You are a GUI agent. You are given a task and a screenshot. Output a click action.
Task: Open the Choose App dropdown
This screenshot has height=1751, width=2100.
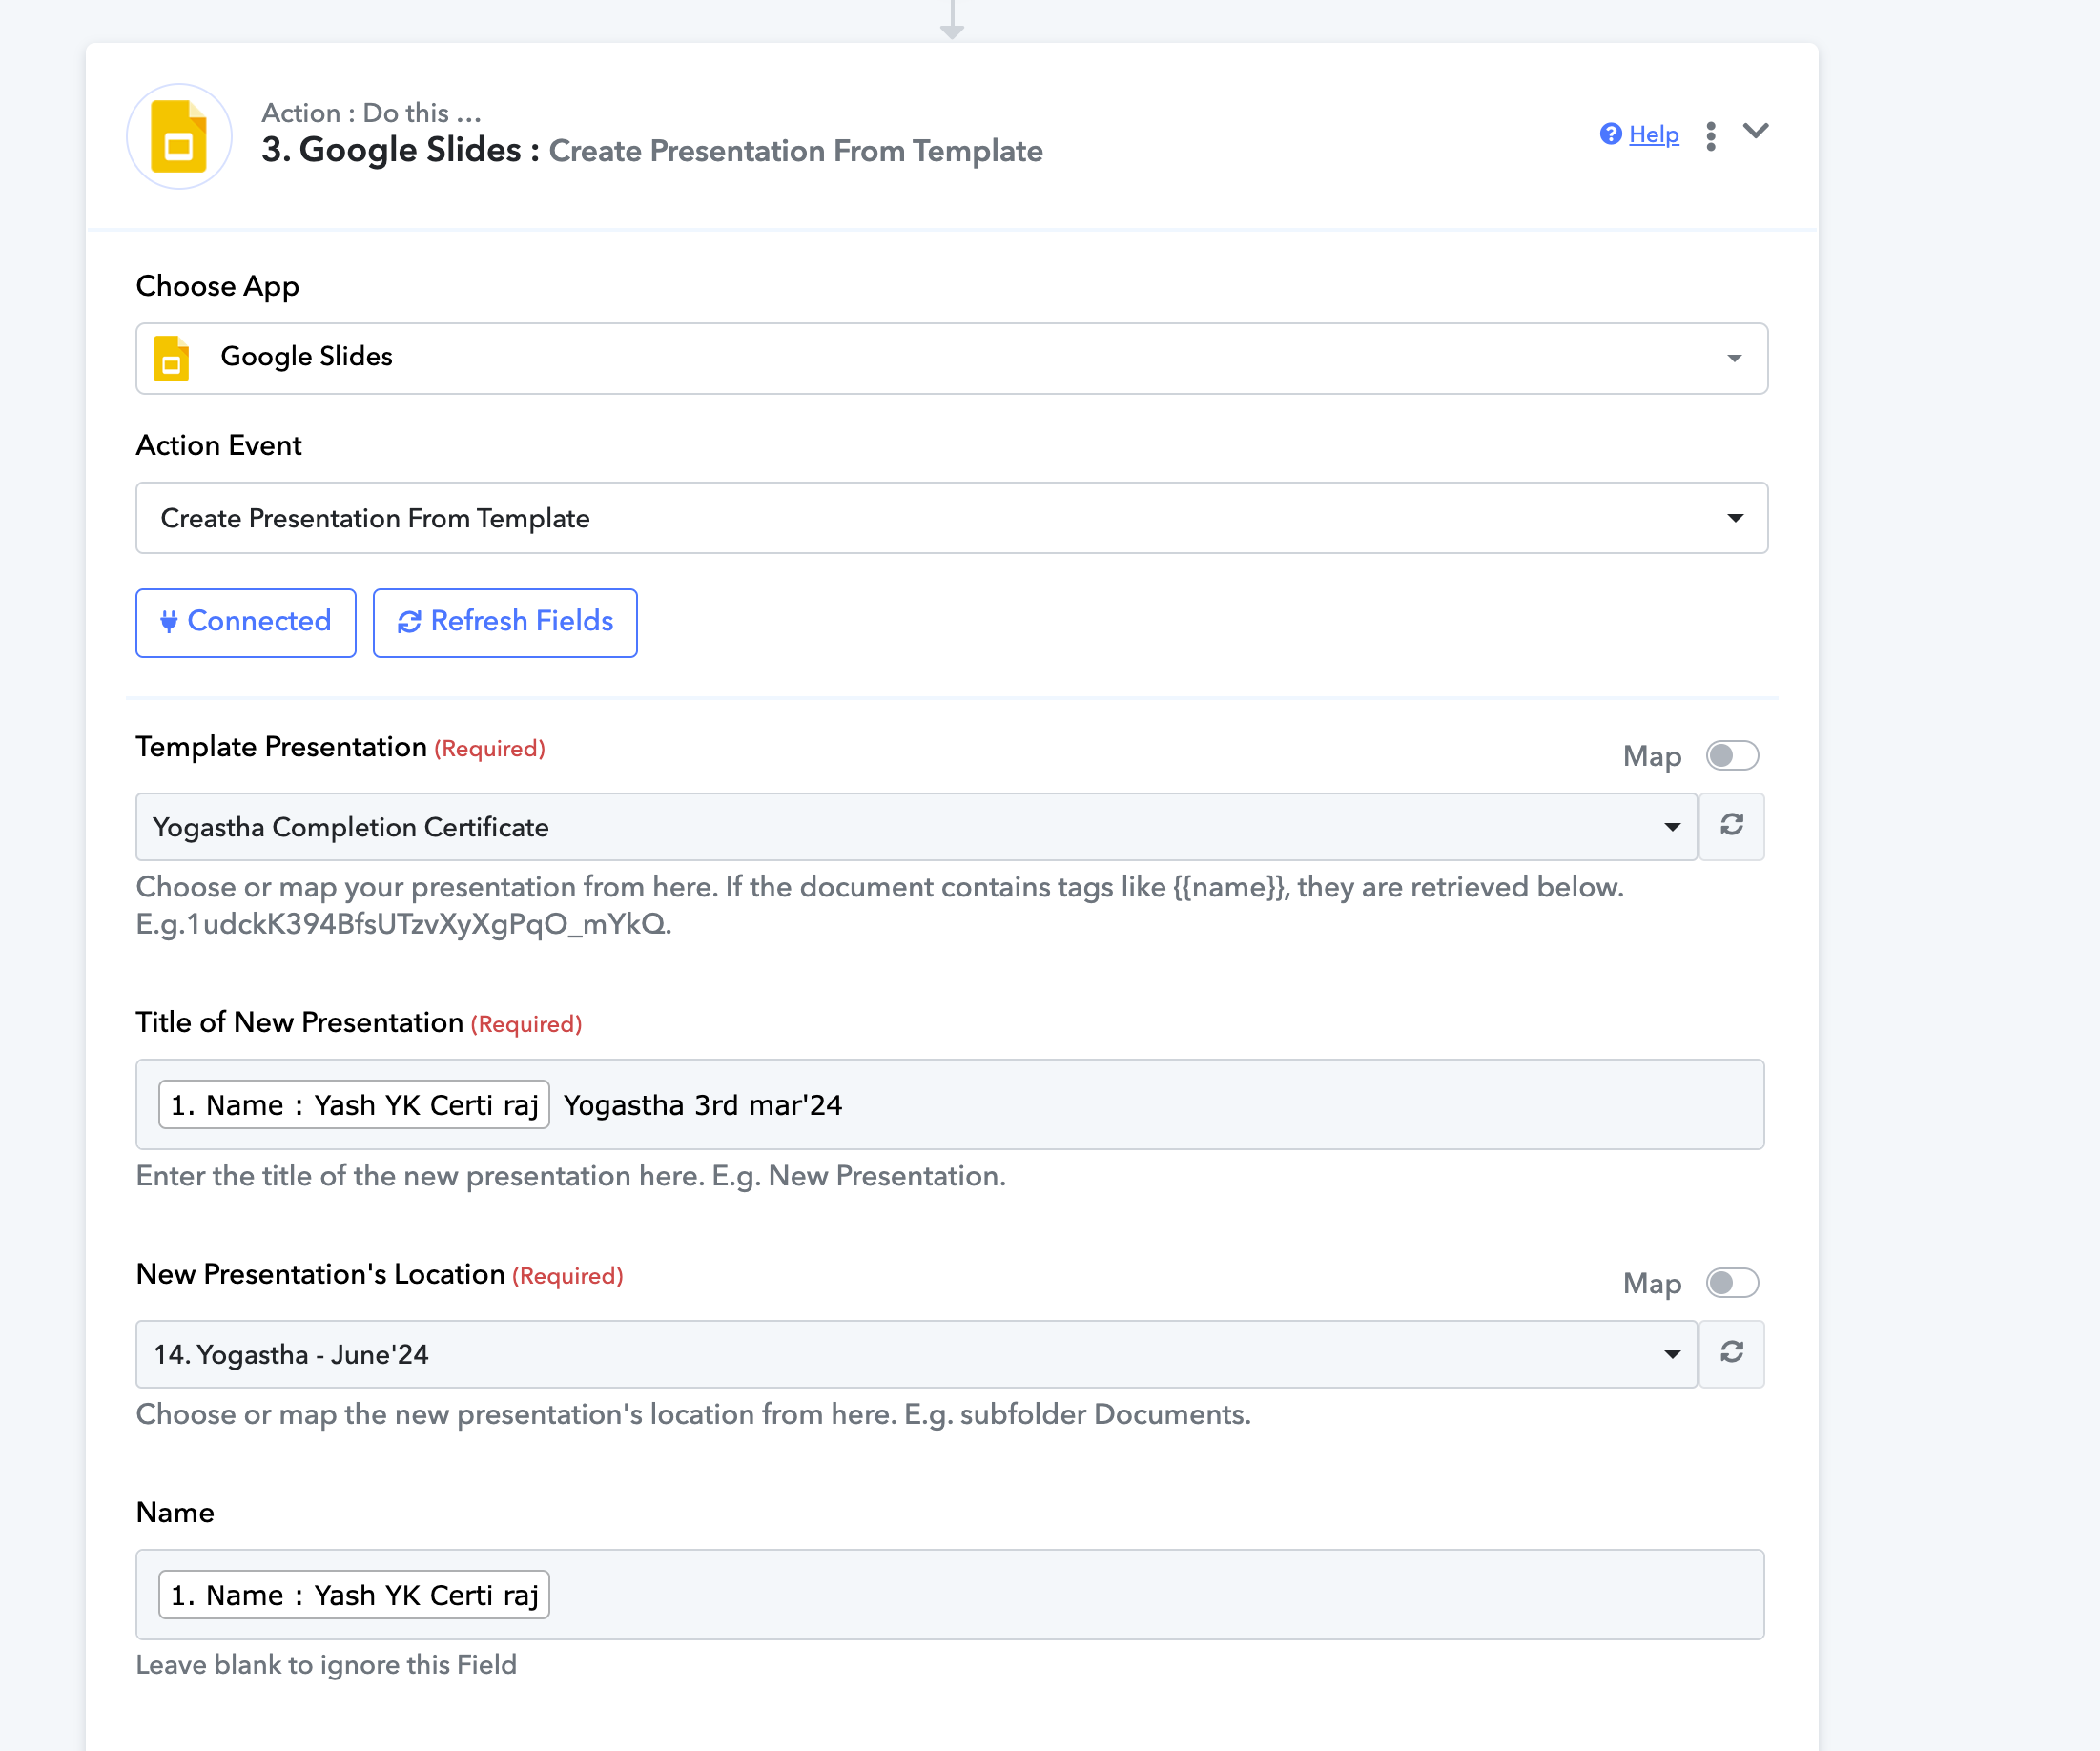click(x=951, y=358)
